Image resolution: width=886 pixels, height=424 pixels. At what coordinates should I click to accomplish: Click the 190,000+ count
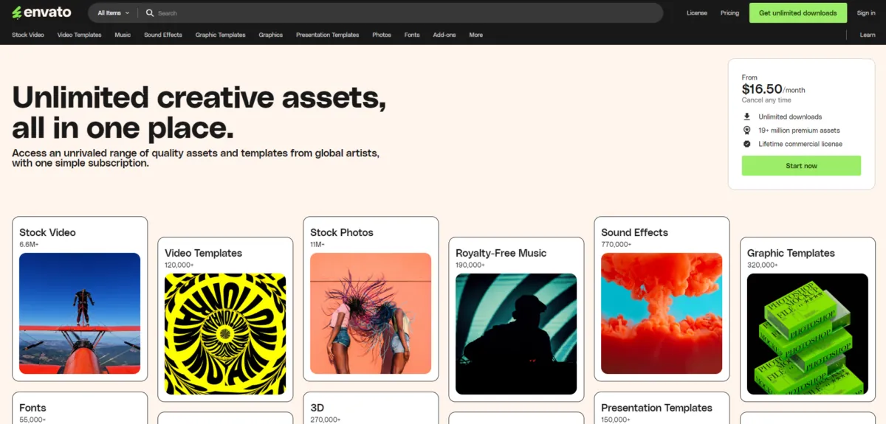pyautogui.click(x=470, y=265)
